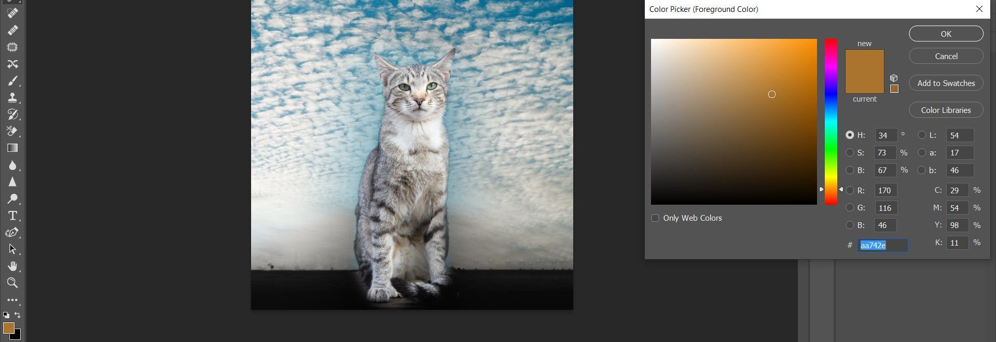
Task: Click the brightness field showing 67
Action: pyautogui.click(x=886, y=170)
